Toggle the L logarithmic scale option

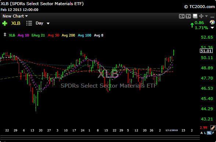click(x=205, y=133)
